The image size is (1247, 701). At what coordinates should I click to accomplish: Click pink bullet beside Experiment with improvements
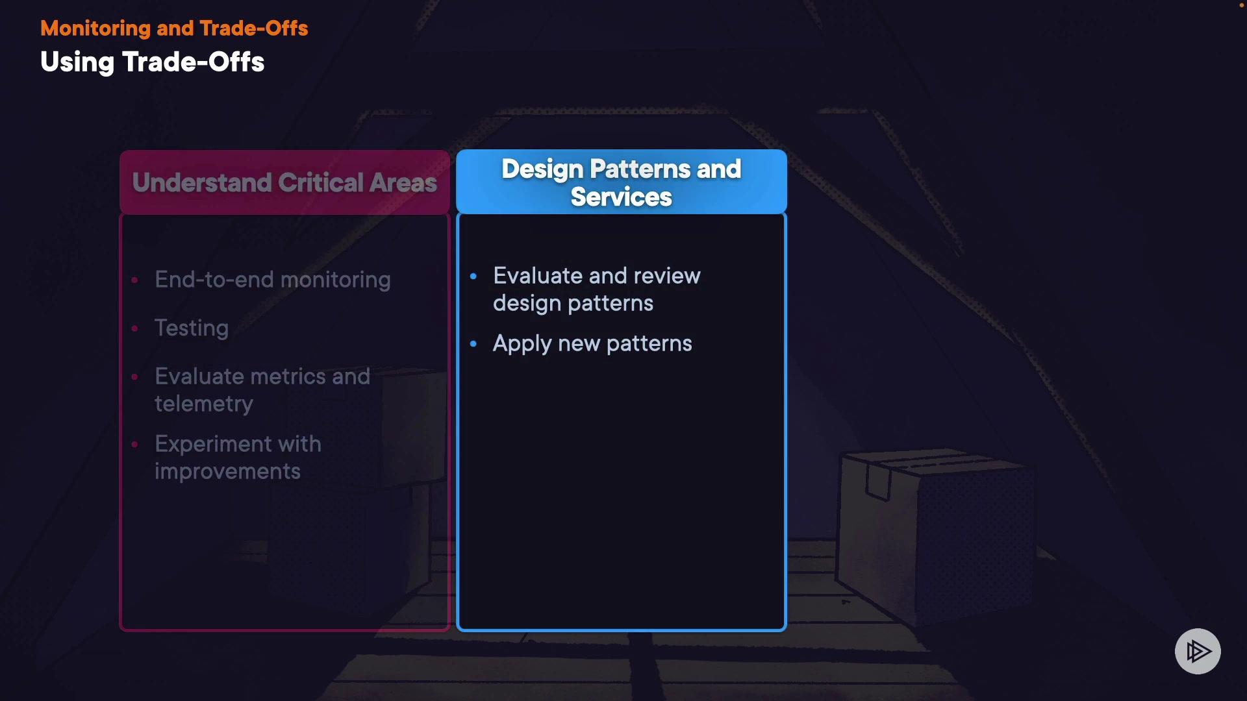tap(134, 445)
